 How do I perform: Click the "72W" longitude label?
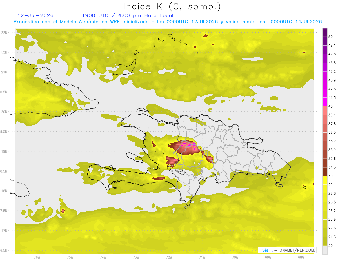[169, 257]
